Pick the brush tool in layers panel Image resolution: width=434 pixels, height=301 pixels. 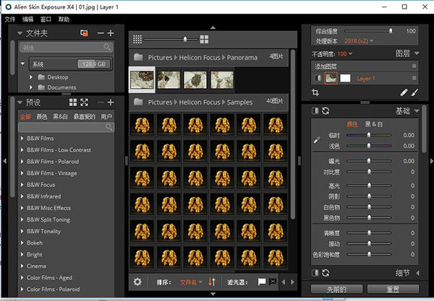click(x=414, y=93)
